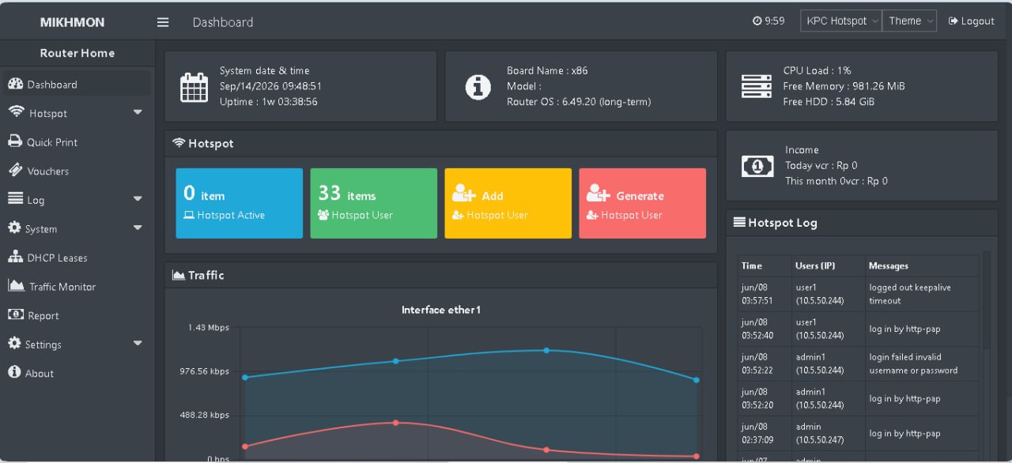Click the Traffic Monitor chart icon

pyautogui.click(x=16, y=286)
